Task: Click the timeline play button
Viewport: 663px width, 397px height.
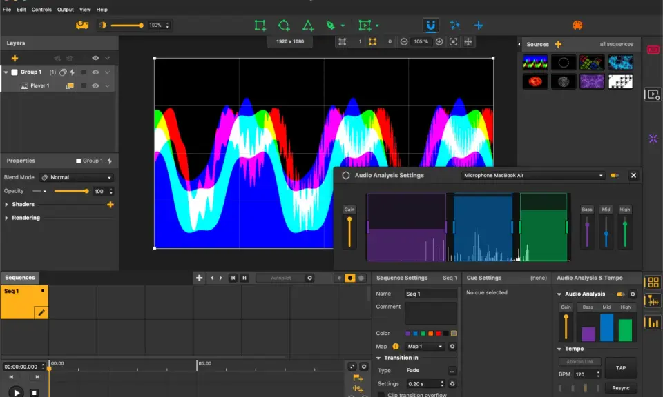Action: tap(16, 392)
